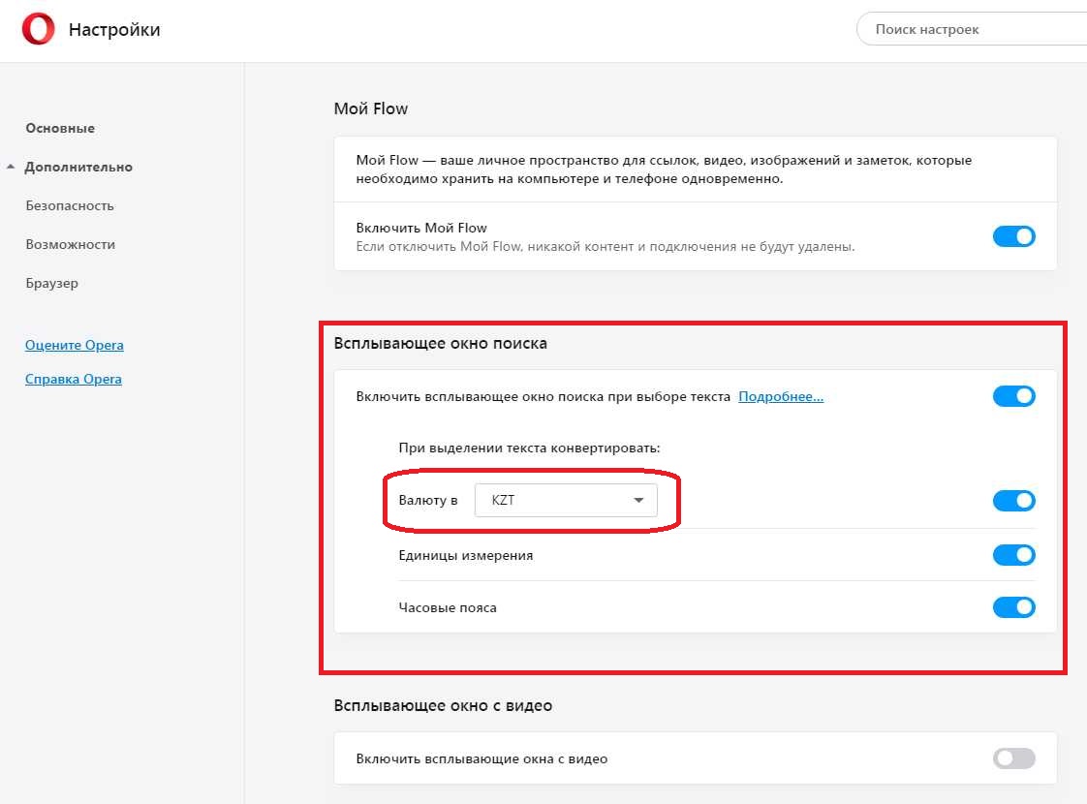Click the dropdown arrow next to KZT
1087x804 pixels.
tap(638, 501)
